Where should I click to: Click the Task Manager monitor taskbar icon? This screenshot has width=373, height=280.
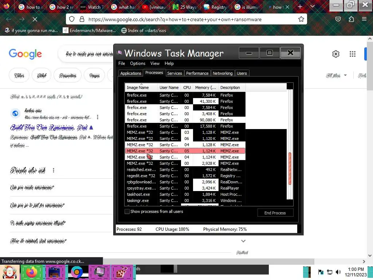tap(99, 272)
